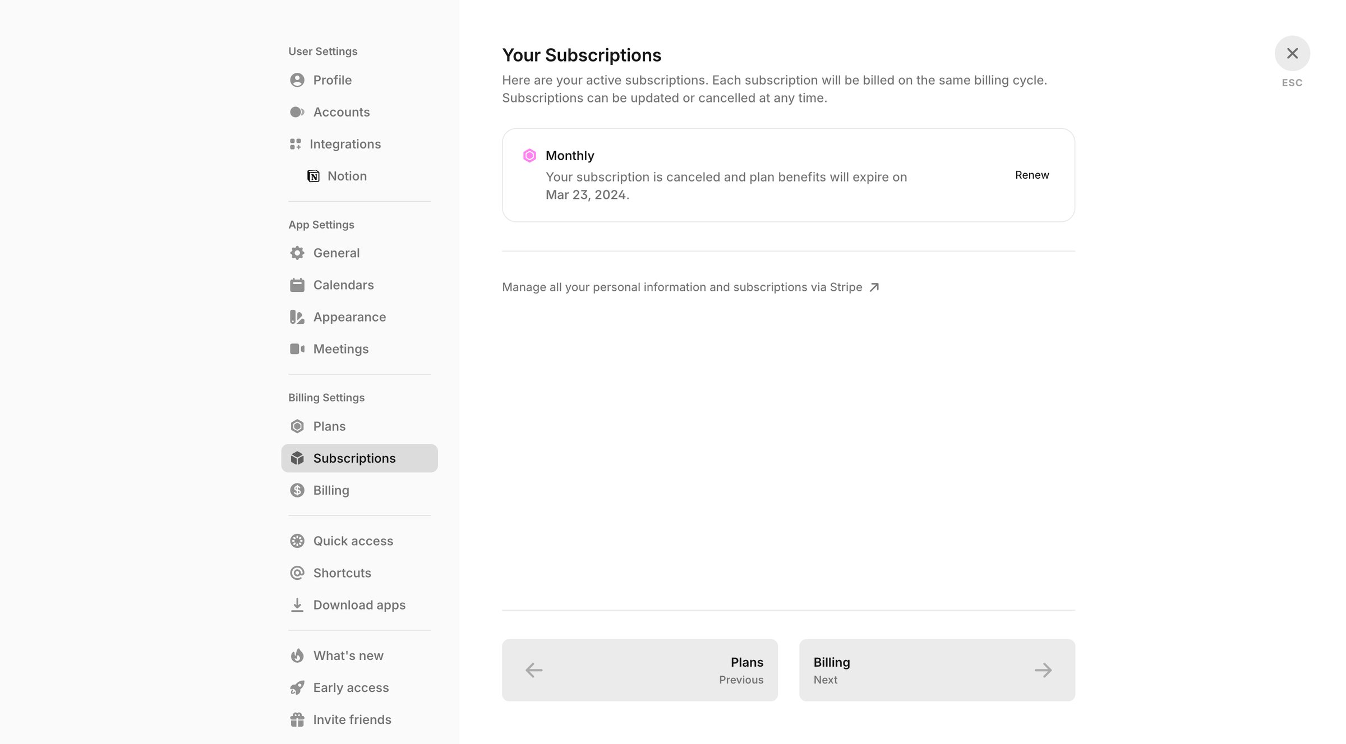Select the Appearance palette icon

pyautogui.click(x=297, y=317)
